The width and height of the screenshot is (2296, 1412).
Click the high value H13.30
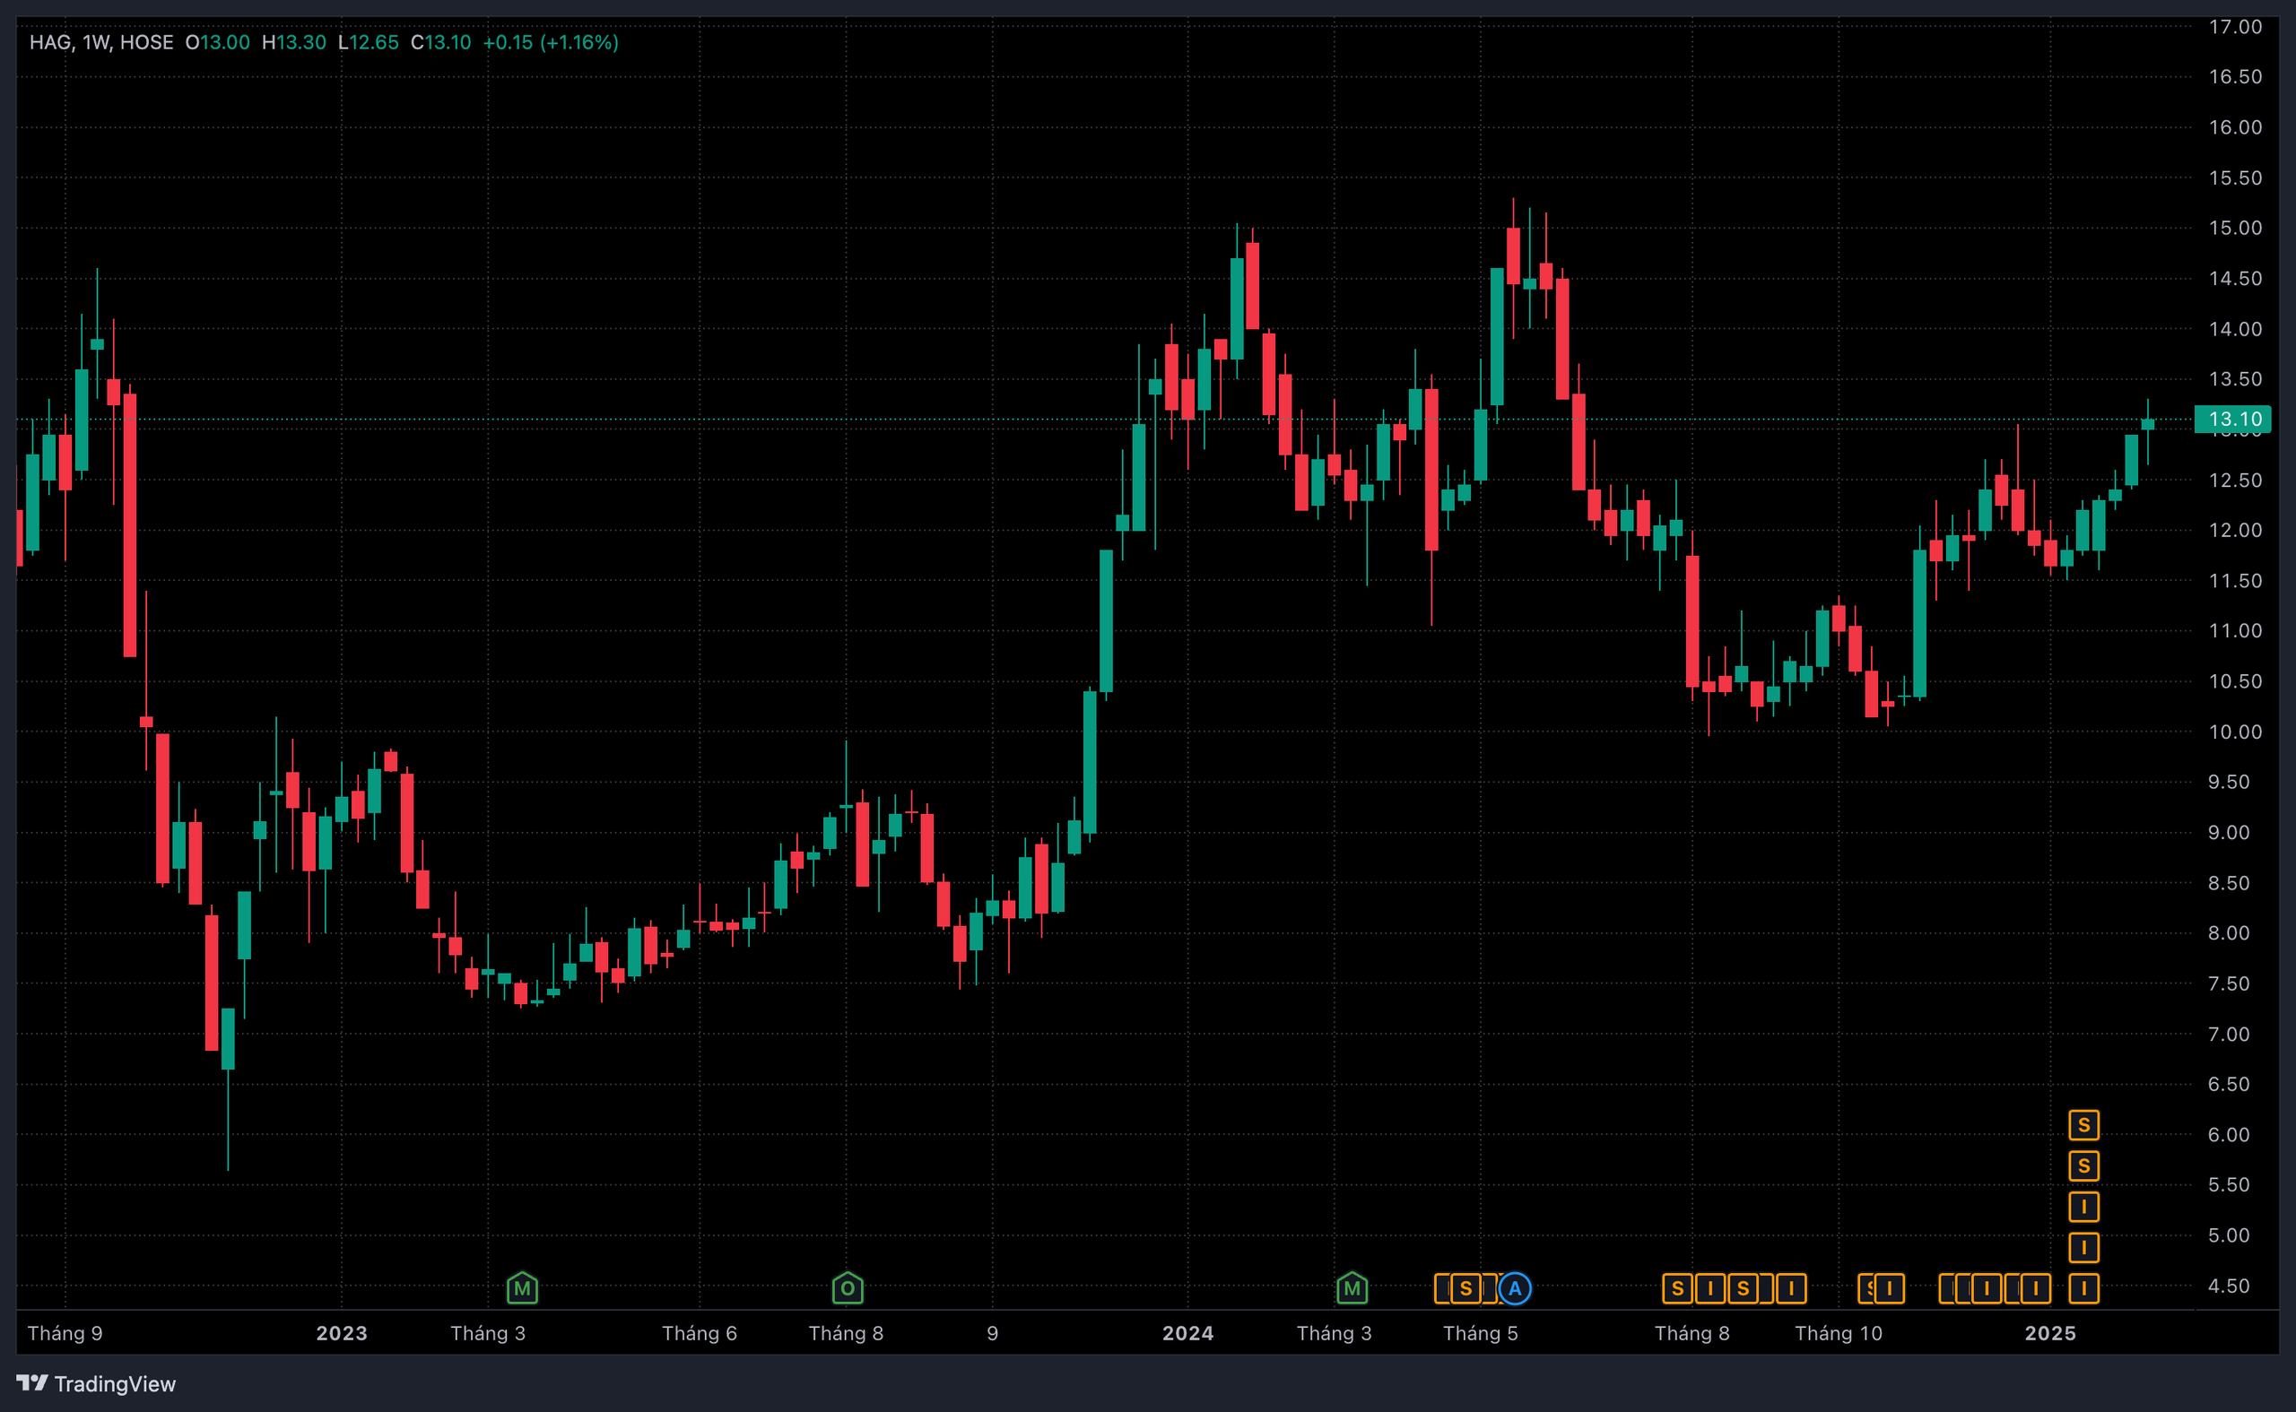point(294,42)
